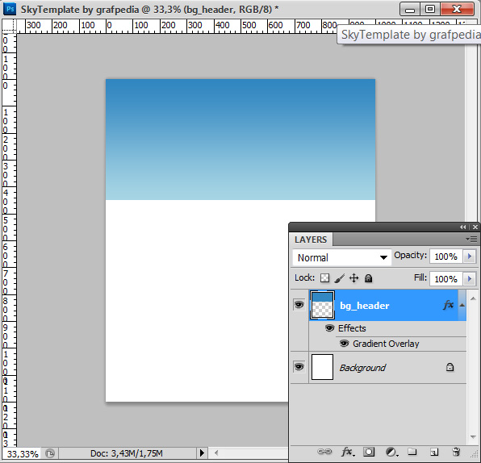This screenshot has width=481, height=463.
Task: Click the status bar preview icon beside zoom
Action: point(50,453)
